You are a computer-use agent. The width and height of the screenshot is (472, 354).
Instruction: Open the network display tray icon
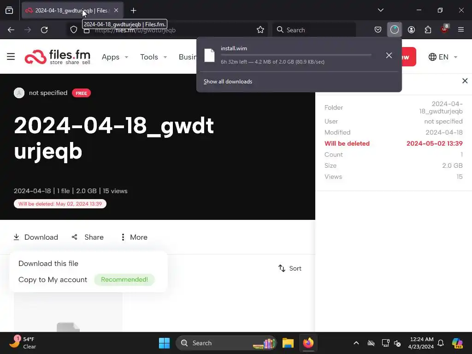click(385, 343)
